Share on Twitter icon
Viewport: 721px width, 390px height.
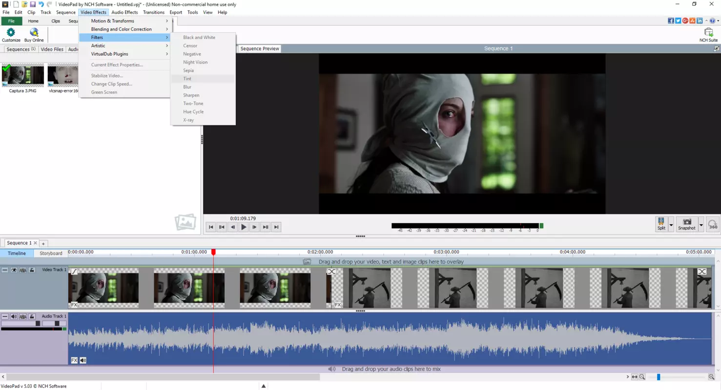[x=678, y=21]
